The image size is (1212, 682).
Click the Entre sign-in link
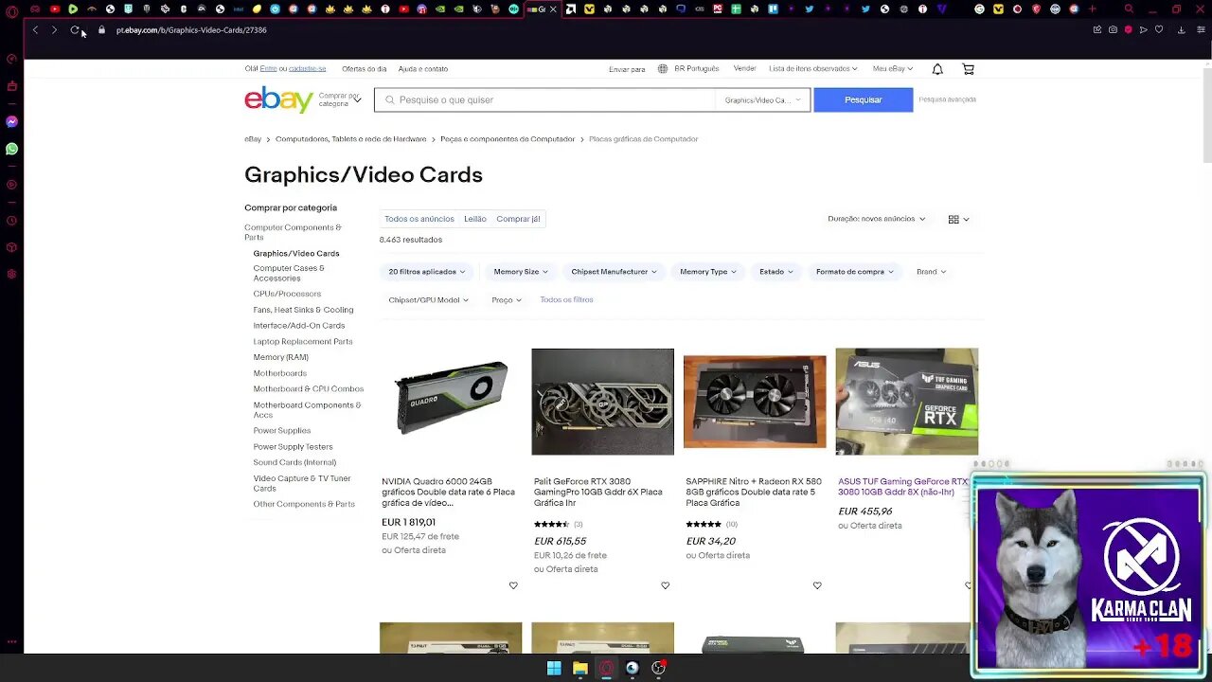pyautogui.click(x=268, y=69)
